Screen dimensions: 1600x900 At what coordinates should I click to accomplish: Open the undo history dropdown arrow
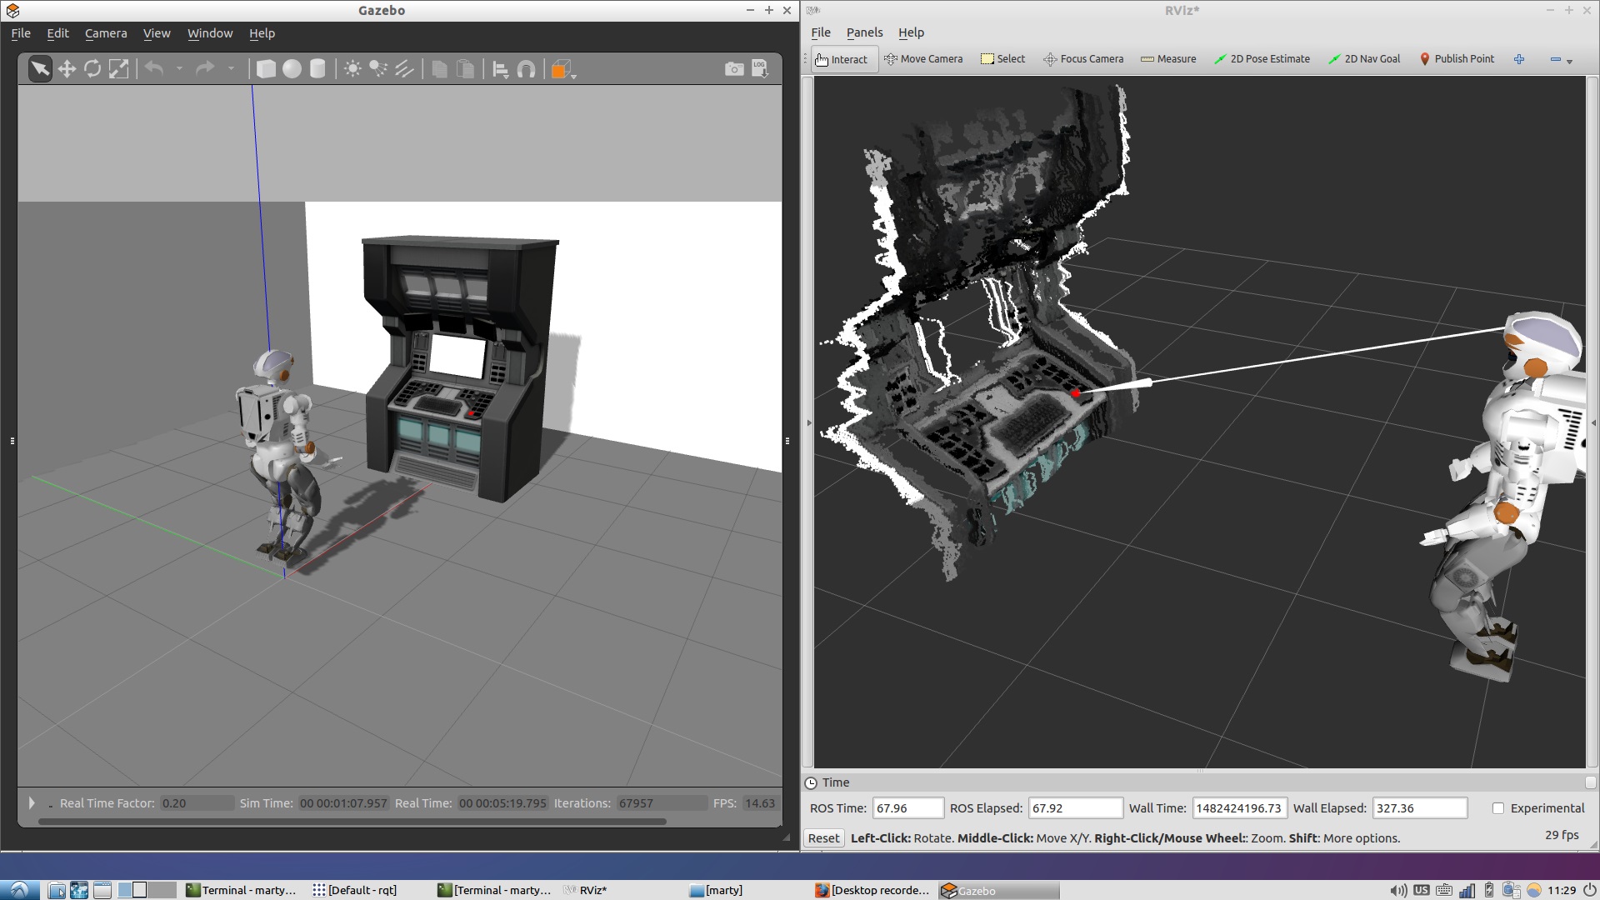[x=179, y=69]
